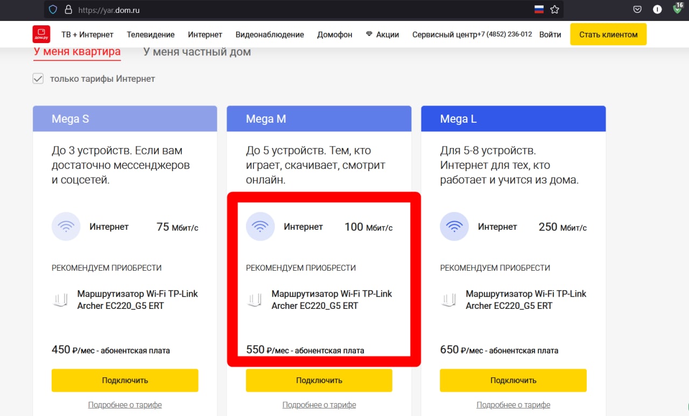This screenshot has height=416, width=689.
Task: Click the '250 Мбит/с' speed value
Action: pyautogui.click(x=563, y=227)
